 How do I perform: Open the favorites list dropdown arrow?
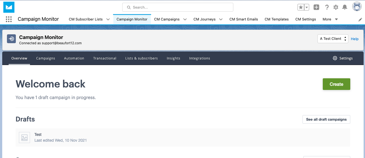pos(307,7)
